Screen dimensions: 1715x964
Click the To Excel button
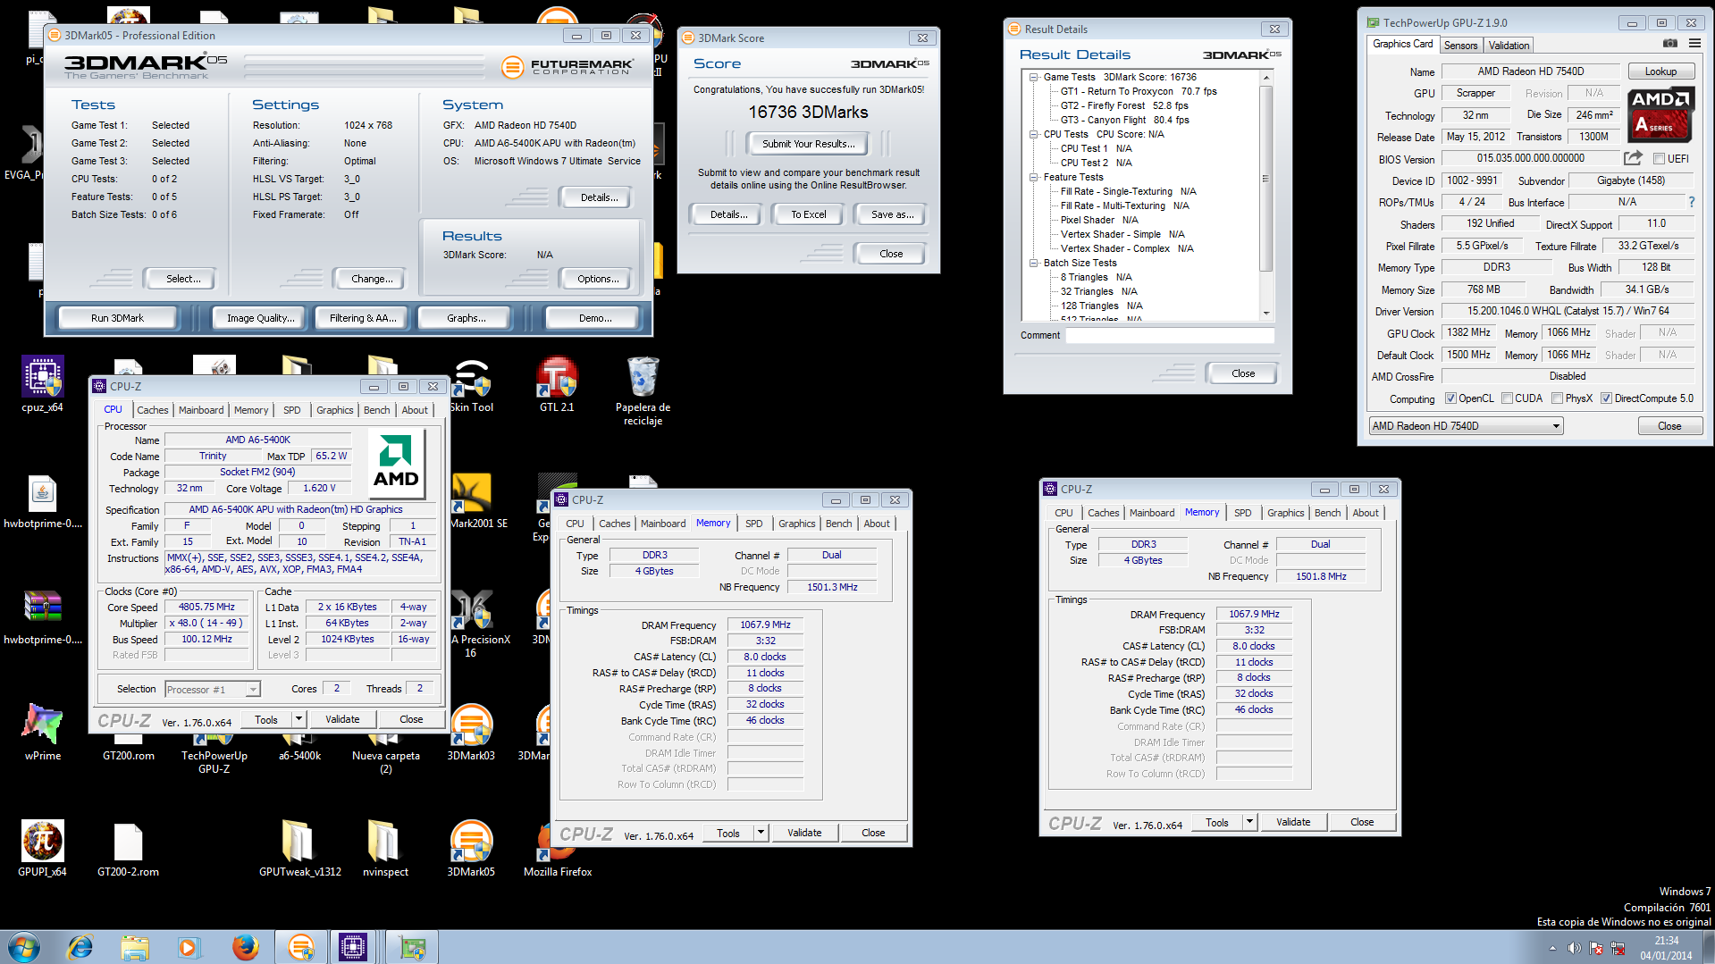pos(808,214)
